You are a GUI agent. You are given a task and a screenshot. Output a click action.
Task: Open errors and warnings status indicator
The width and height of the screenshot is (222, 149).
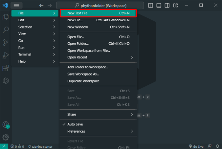(x=17, y=146)
